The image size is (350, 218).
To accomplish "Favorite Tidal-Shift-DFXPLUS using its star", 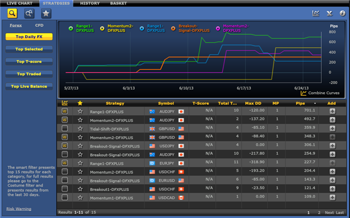I will [80, 129].
